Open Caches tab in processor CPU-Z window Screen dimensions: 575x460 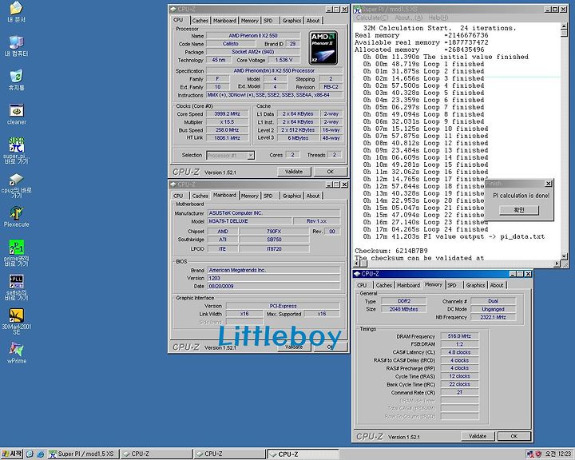click(x=200, y=21)
